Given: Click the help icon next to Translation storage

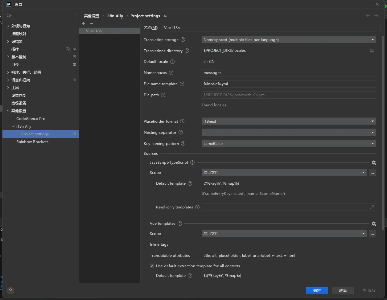Looking at the screenshot, I should pos(183,39).
